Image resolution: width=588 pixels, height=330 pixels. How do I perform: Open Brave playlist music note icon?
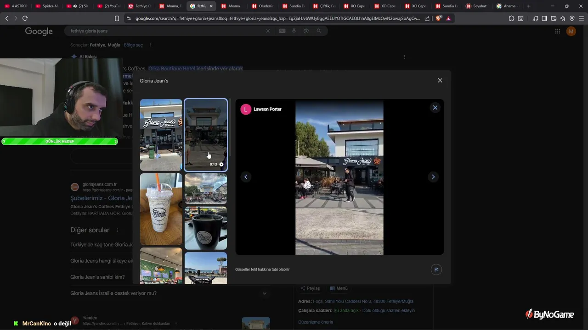point(535,18)
